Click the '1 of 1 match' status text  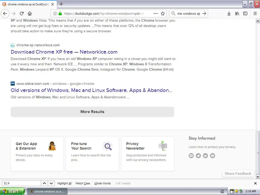click(123, 183)
